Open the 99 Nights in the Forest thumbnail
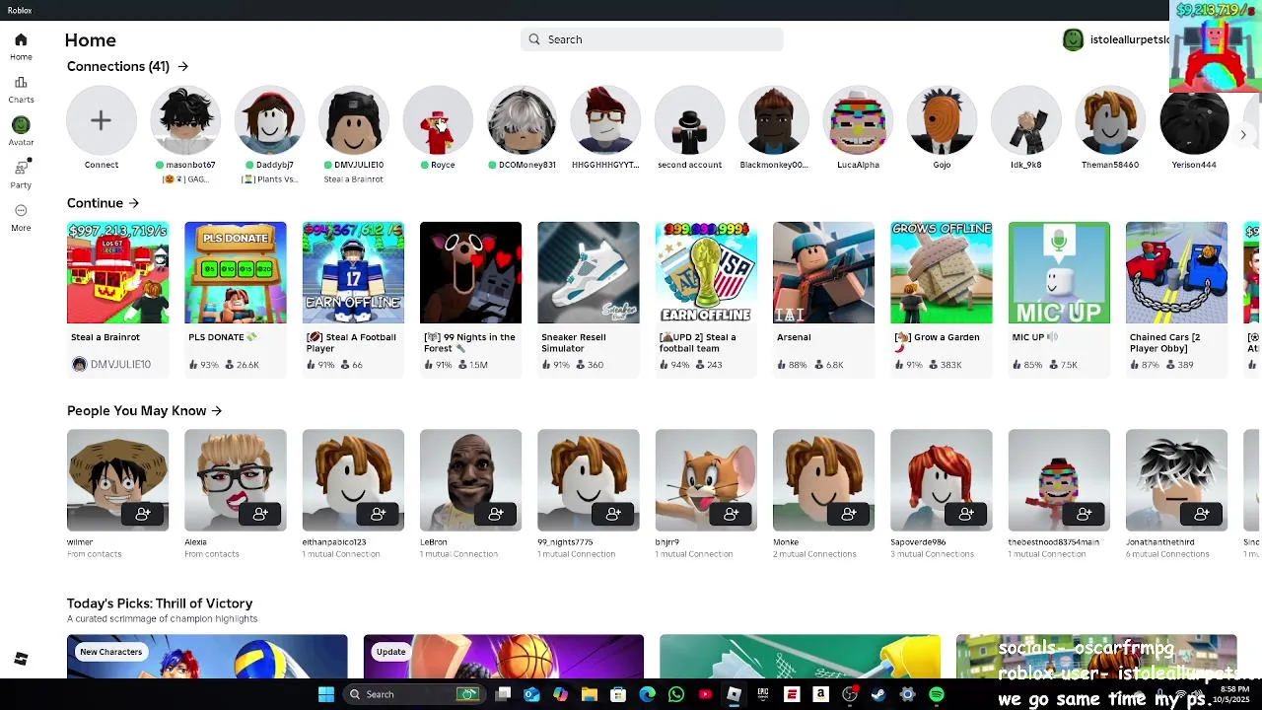Viewport: 1262px width, 710px height. coord(470,272)
